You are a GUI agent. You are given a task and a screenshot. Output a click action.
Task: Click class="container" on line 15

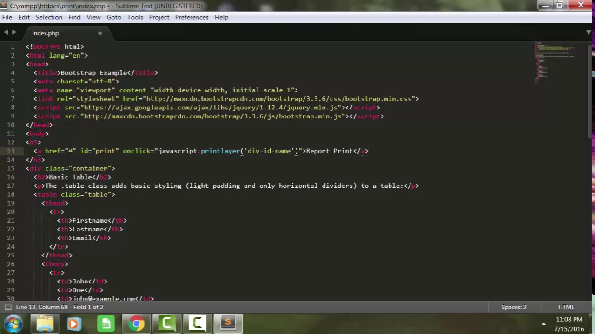78,168
